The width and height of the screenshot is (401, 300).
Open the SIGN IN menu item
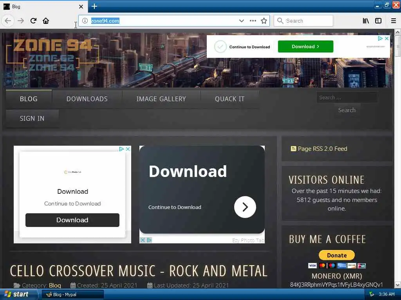[32, 119]
